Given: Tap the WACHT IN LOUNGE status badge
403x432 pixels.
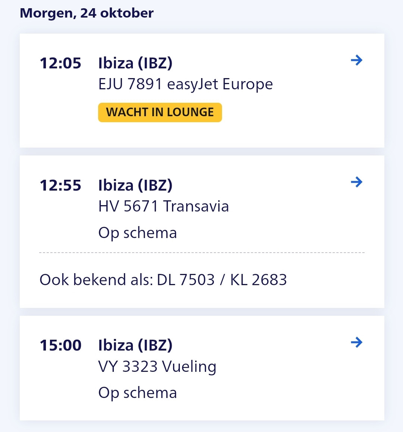Looking at the screenshot, I should [160, 112].
